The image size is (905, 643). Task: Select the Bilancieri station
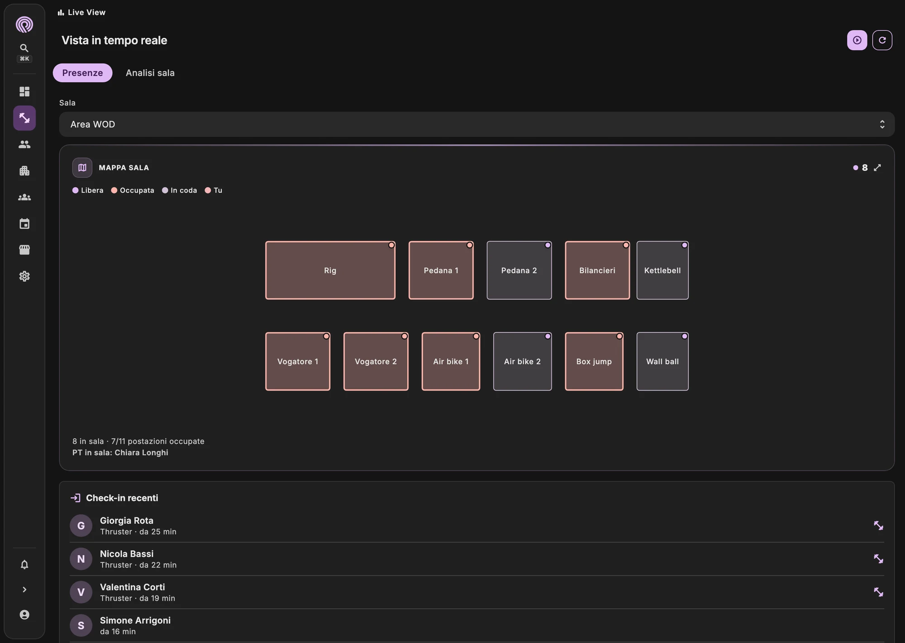pos(597,270)
